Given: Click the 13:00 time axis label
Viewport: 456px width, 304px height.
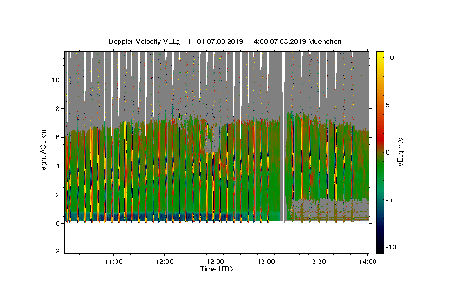Looking at the screenshot, I should 266,261.
